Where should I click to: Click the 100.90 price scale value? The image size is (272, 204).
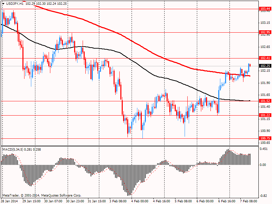(x=265, y=131)
